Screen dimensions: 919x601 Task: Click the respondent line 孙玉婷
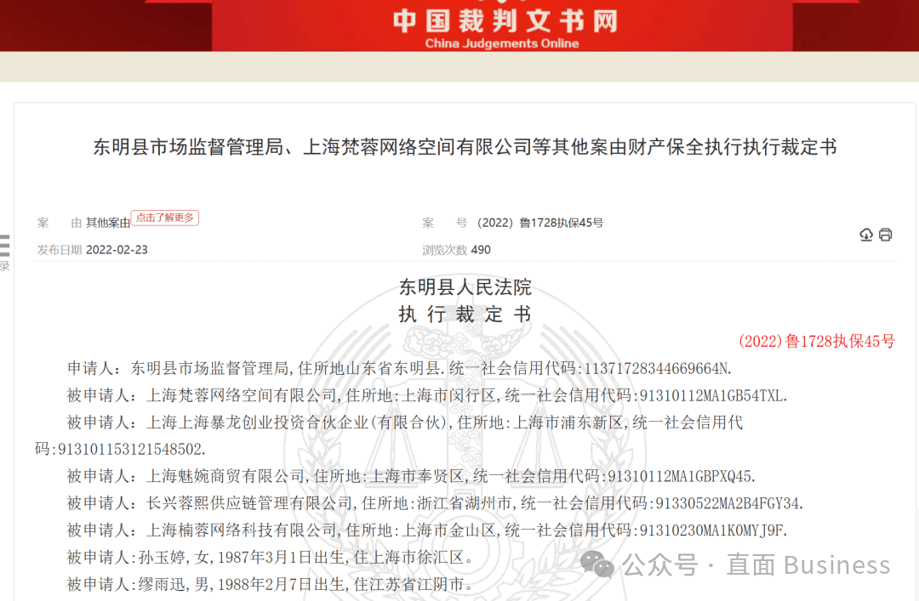point(271,557)
